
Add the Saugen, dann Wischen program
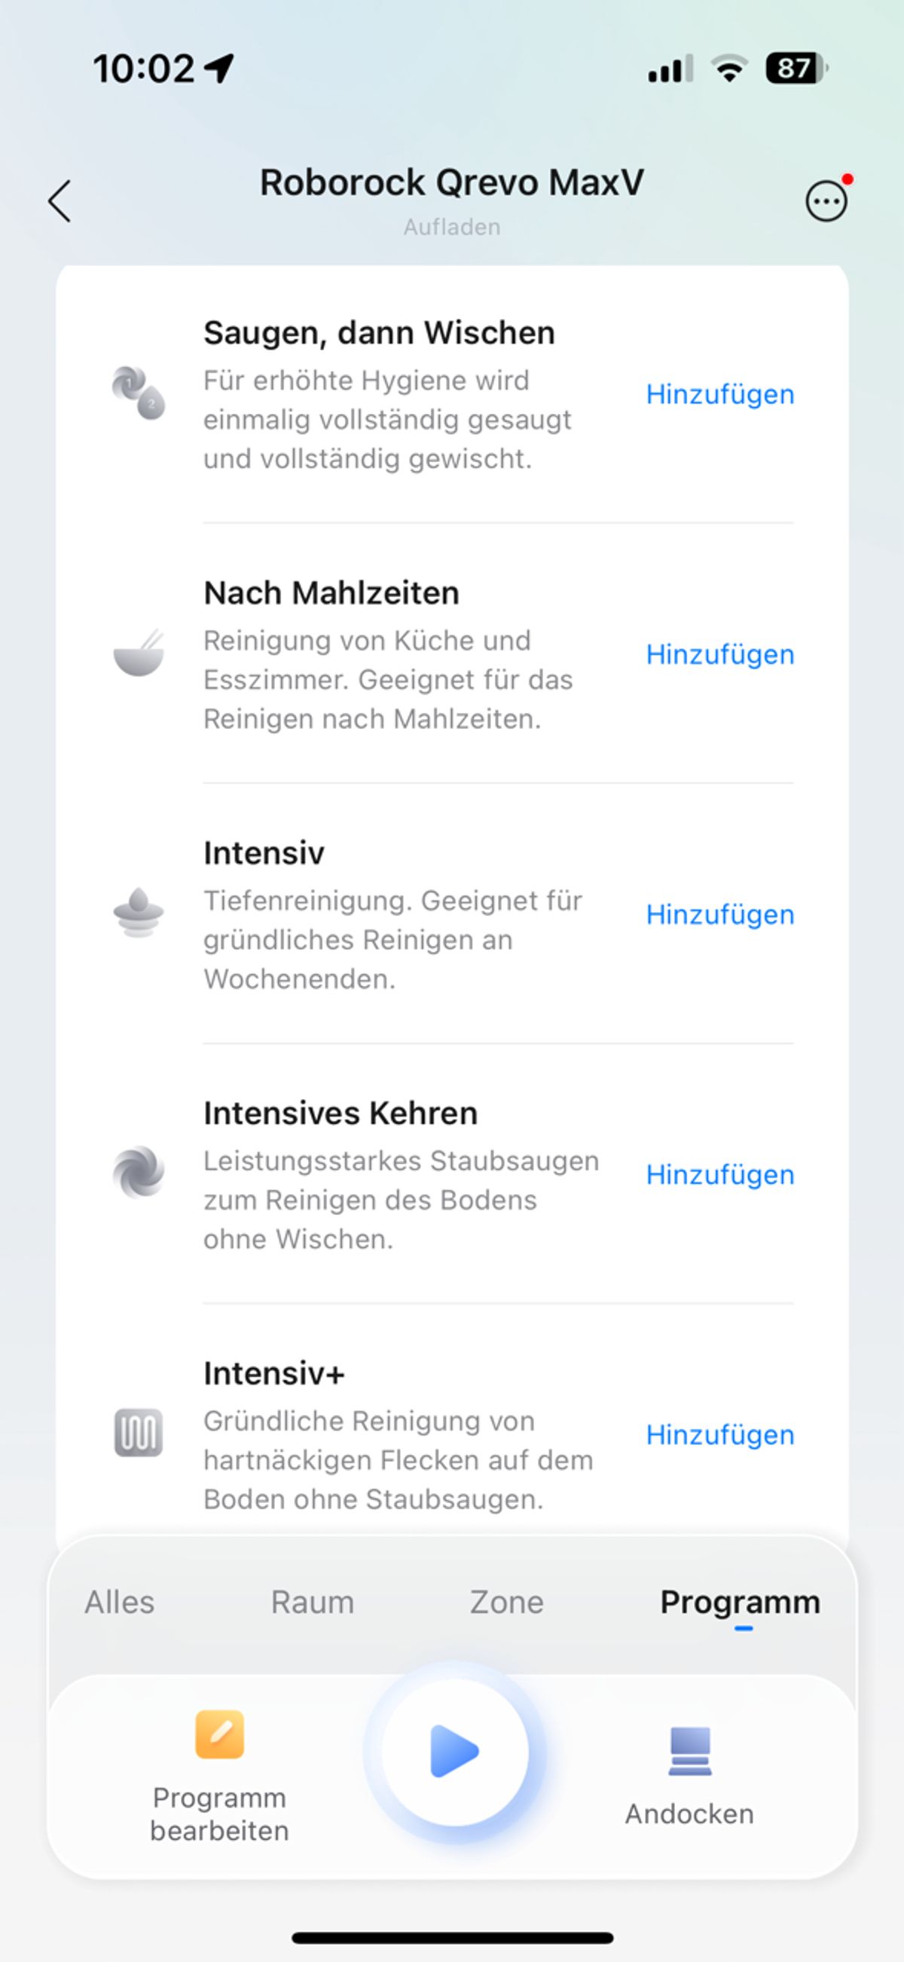720,394
